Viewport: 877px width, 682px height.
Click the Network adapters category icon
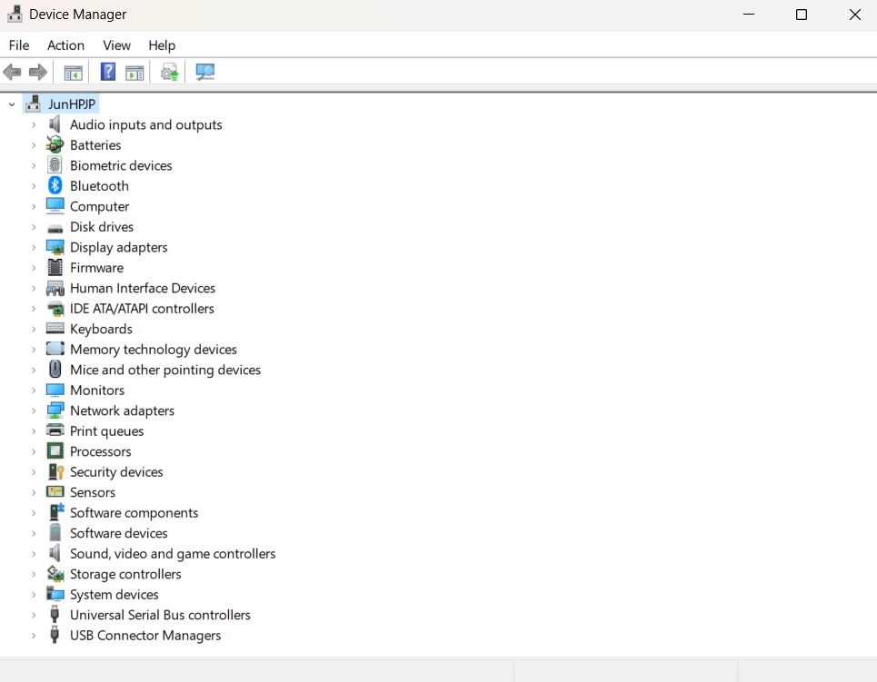pos(54,410)
